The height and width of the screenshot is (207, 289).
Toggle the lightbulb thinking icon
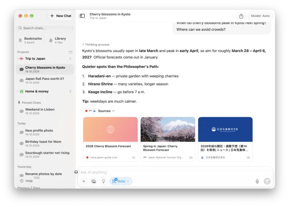[104, 181]
